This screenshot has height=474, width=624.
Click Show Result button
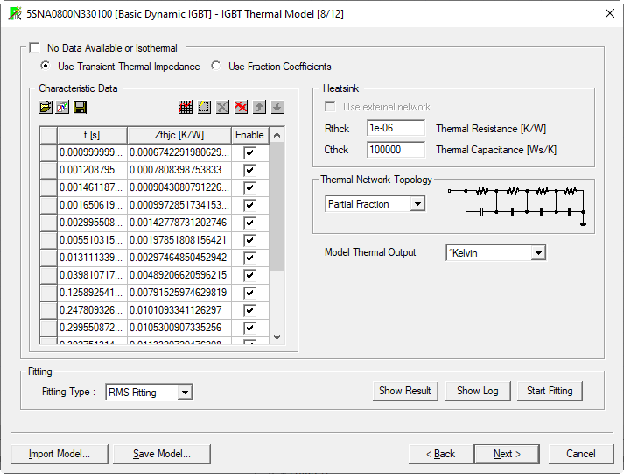tap(405, 391)
